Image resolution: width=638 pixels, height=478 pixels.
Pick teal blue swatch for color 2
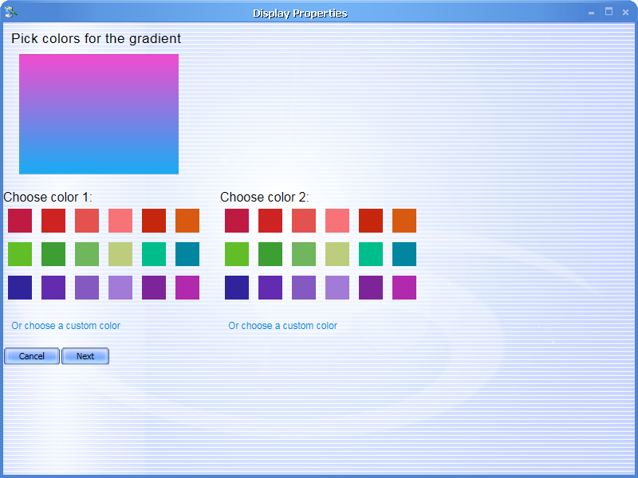(x=404, y=254)
